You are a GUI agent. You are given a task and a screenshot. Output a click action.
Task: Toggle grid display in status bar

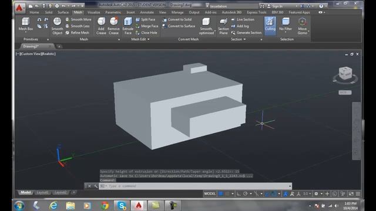221,193
